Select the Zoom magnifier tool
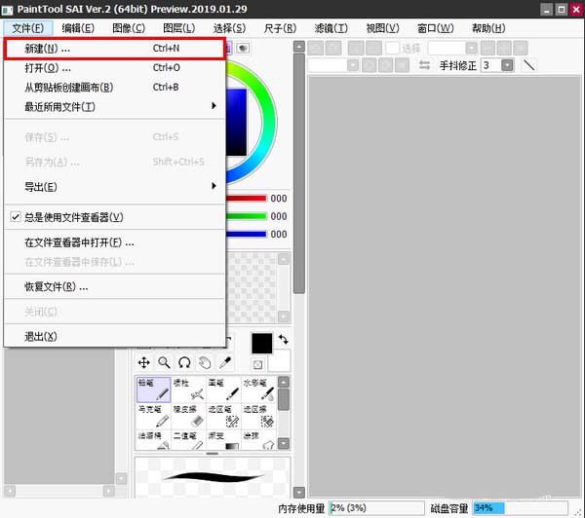Screen dimensions: 585x518 [x=164, y=362]
